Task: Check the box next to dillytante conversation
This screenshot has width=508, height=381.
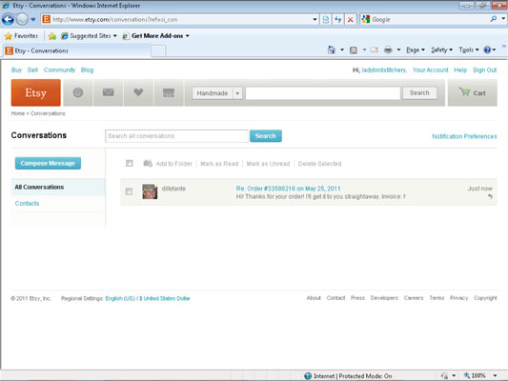Action: tap(129, 191)
